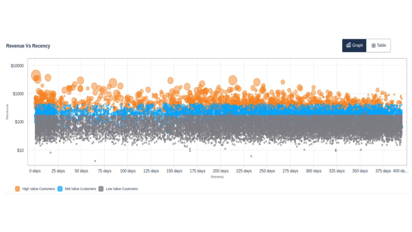Click the 0 days axis label
The height and width of the screenshot is (232, 412).
[x=35, y=171]
